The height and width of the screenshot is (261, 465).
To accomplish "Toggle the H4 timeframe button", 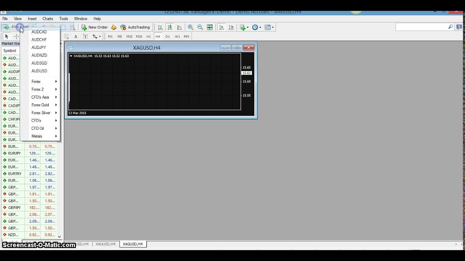I will (x=158, y=36).
